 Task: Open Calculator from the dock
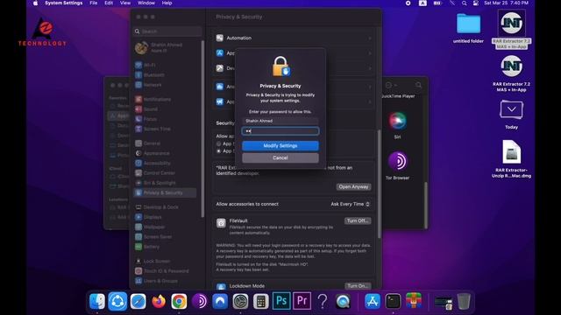tap(261, 301)
